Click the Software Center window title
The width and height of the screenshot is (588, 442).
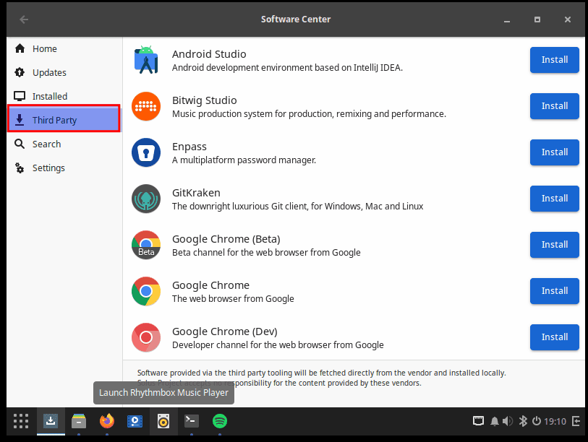(296, 19)
